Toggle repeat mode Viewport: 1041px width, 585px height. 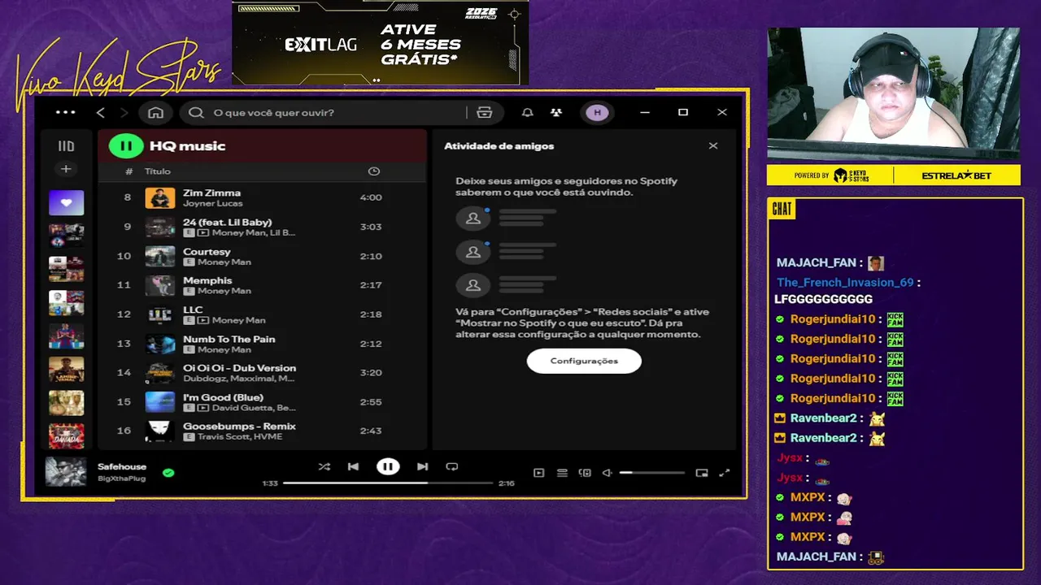[452, 466]
